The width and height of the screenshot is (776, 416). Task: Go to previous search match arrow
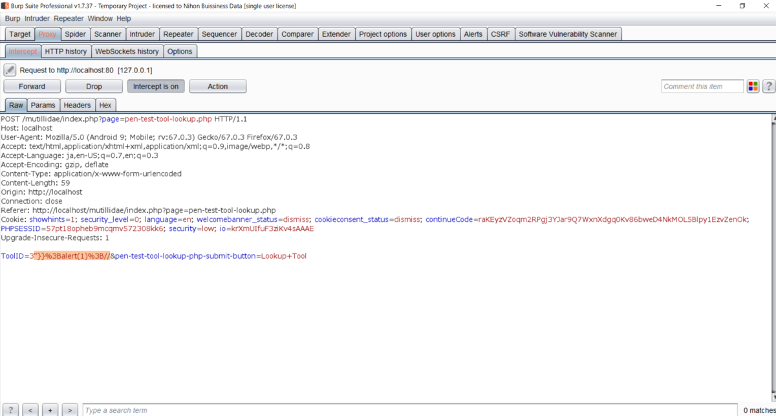(x=30, y=410)
